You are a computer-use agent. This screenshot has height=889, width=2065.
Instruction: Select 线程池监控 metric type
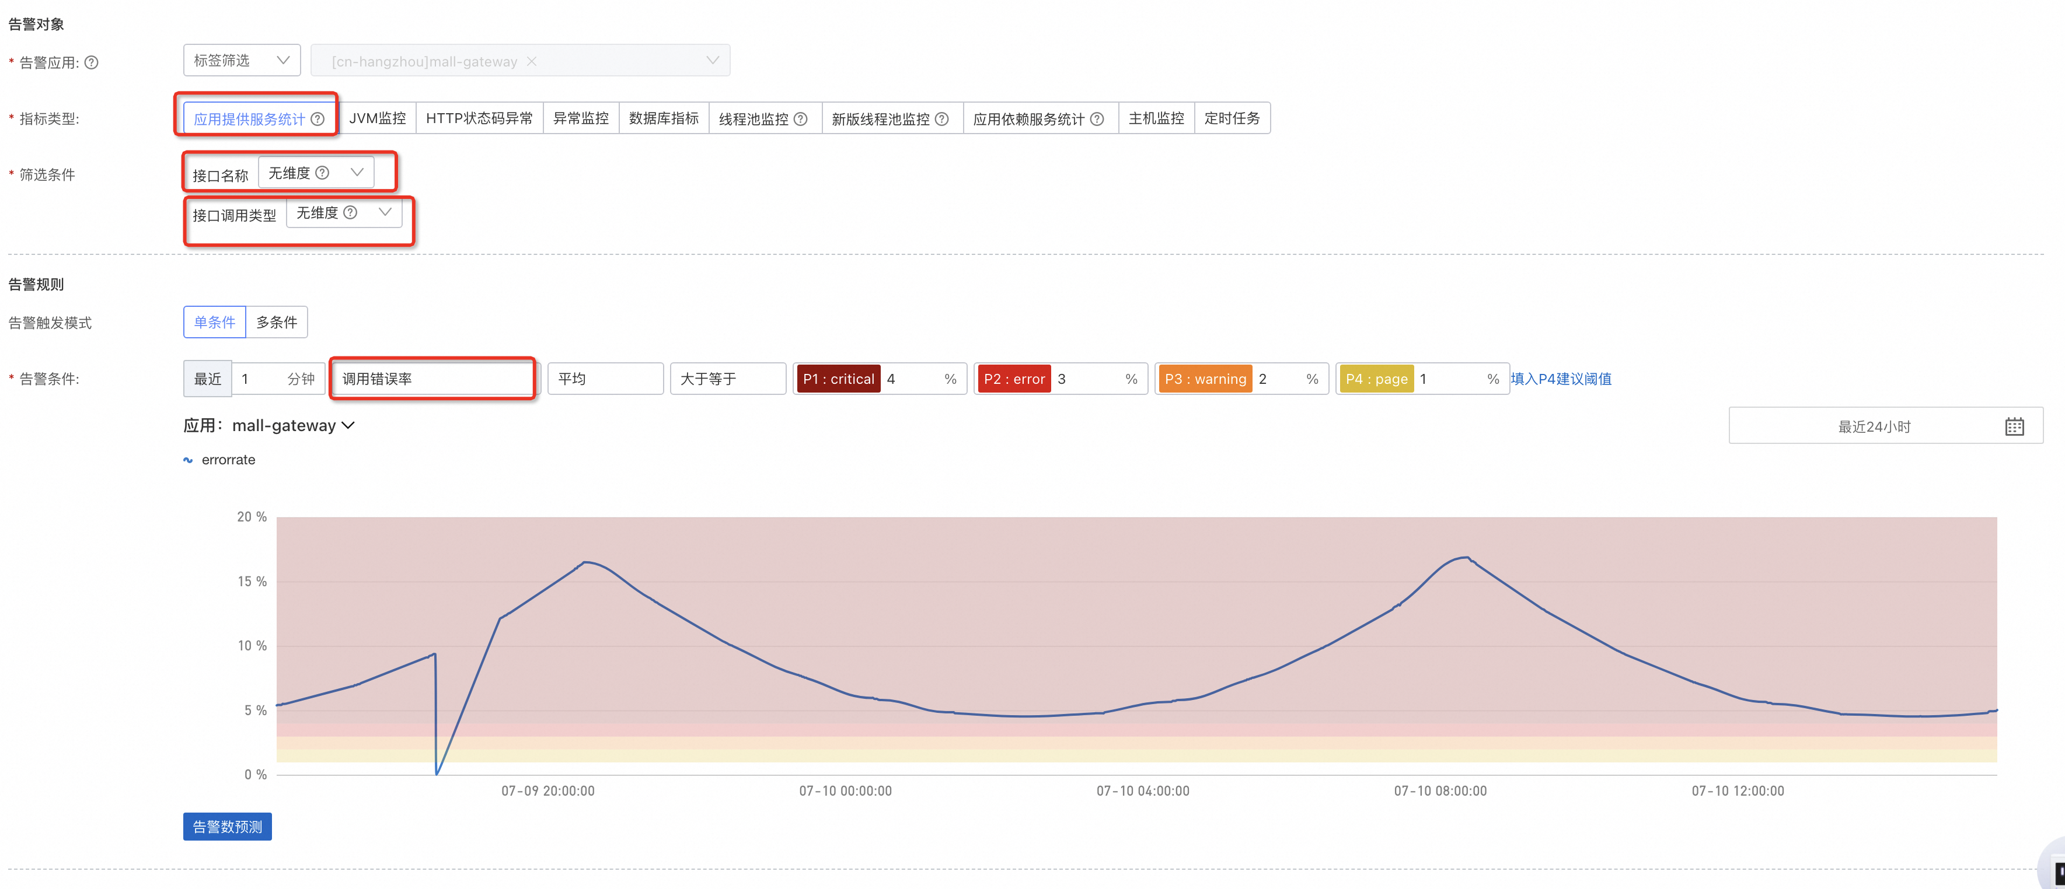765,118
